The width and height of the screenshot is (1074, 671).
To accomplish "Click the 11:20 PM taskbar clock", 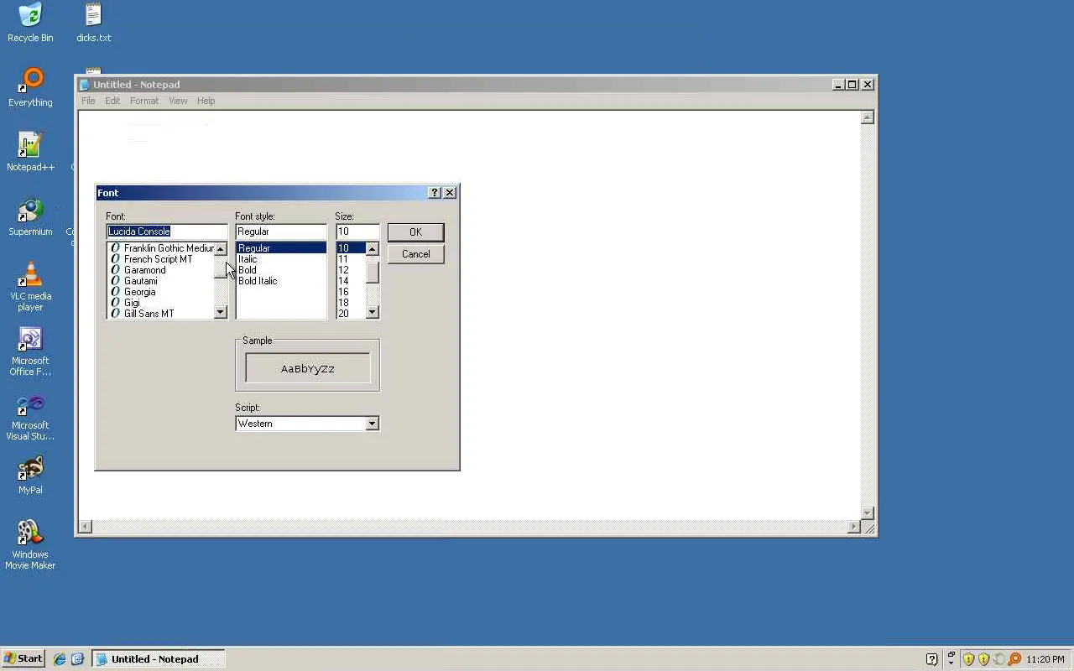I will (1045, 659).
